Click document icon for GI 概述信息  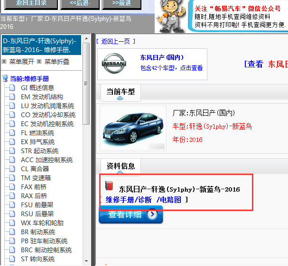(x=12, y=88)
